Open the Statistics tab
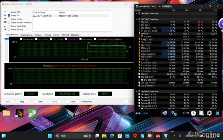223x140 pixels. tap(75, 35)
